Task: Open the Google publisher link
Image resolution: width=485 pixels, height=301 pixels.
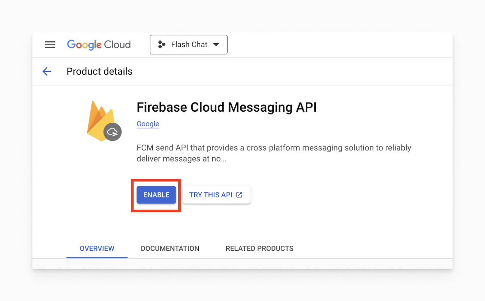Action: tap(148, 124)
